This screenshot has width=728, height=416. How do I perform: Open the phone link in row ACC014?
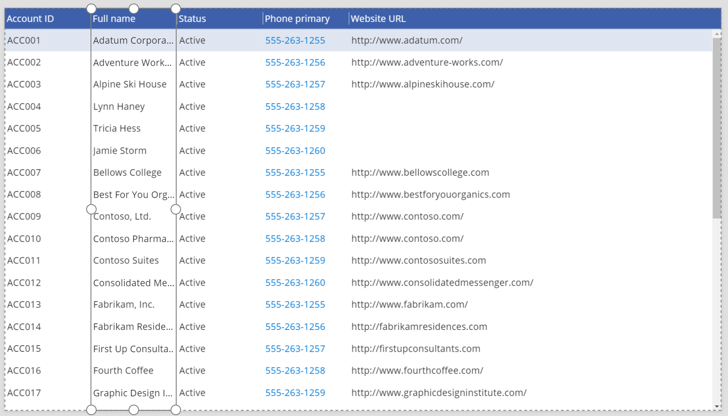pos(295,327)
